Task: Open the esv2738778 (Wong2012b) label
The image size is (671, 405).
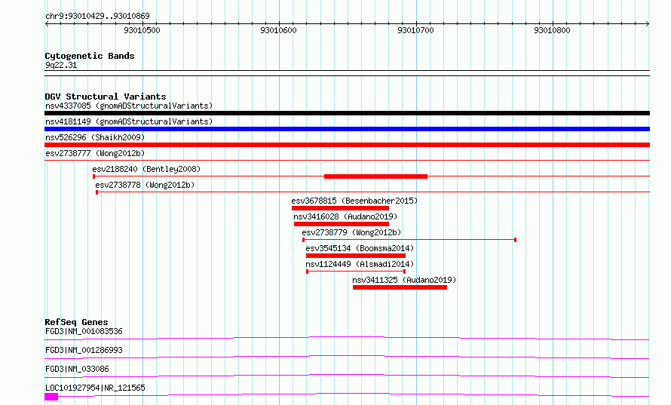Action: click(x=145, y=185)
